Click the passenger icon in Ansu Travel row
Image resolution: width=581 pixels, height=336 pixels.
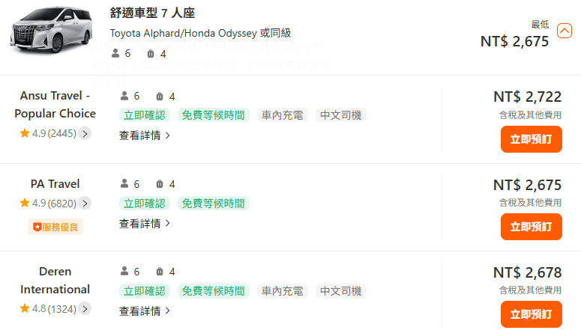point(124,96)
